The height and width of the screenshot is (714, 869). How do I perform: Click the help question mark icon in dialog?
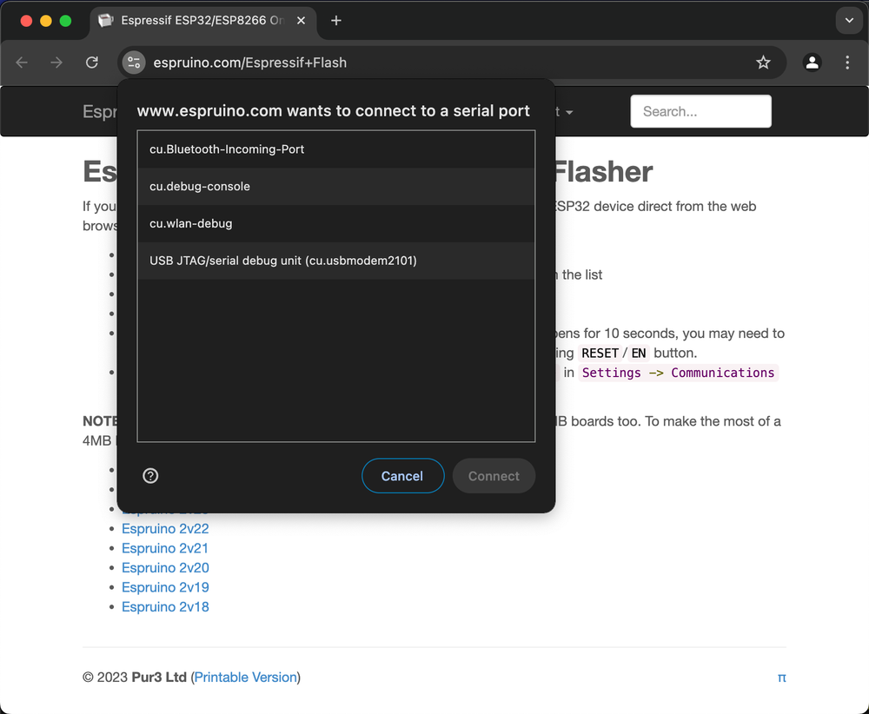point(150,476)
